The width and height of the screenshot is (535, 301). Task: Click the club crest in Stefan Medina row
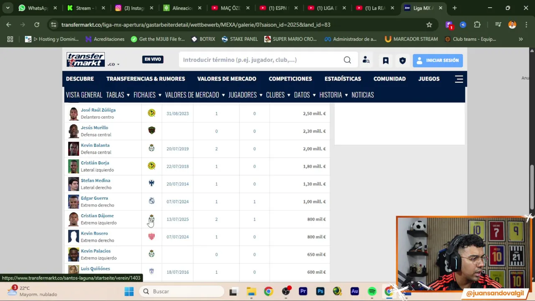point(151,184)
